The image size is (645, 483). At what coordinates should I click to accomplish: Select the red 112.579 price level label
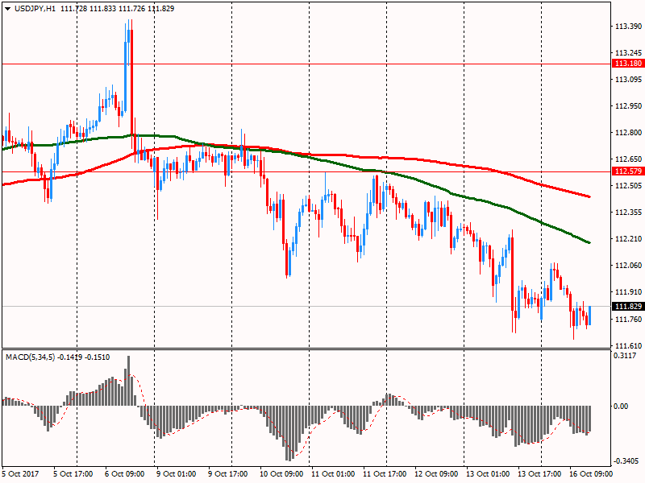pyautogui.click(x=628, y=171)
